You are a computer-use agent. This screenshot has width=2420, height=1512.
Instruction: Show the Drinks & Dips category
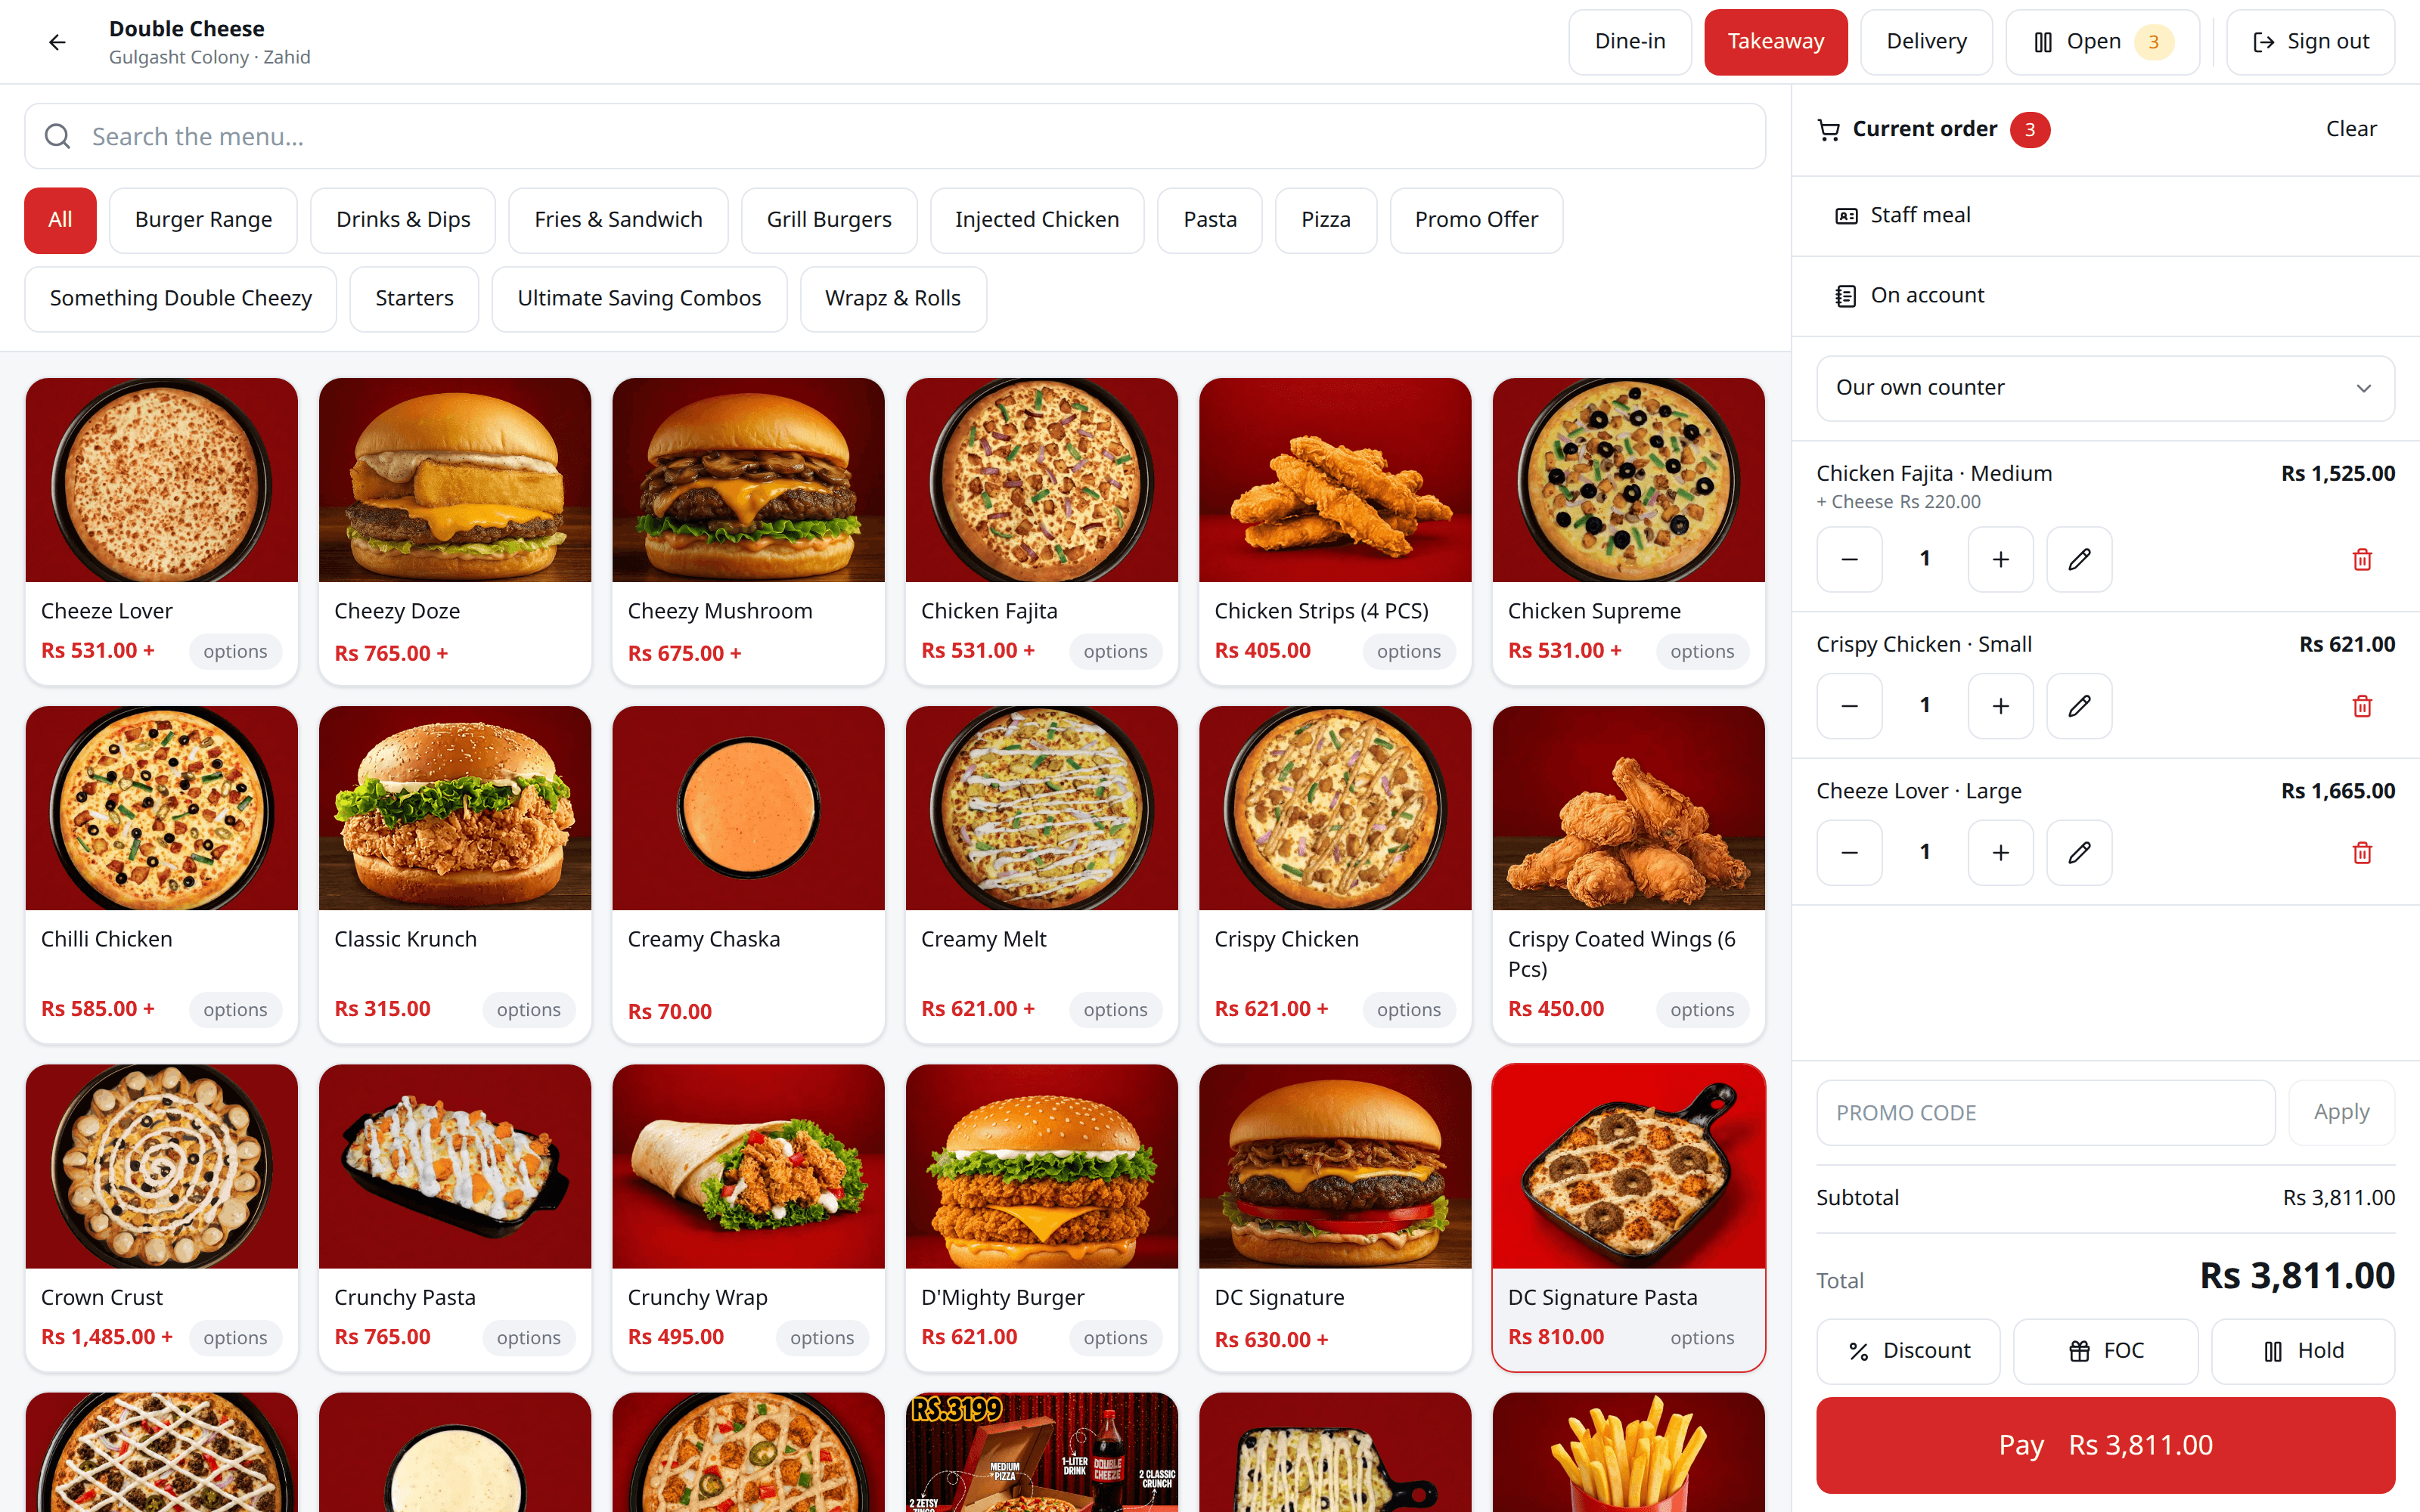point(403,220)
